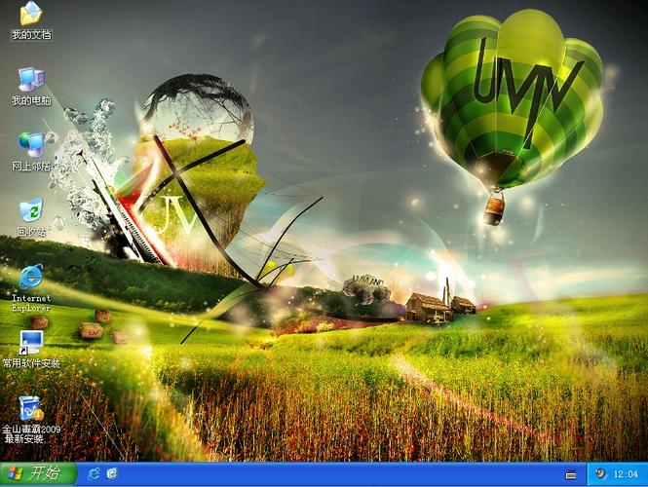Image resolution: width=648 pixels, height=487 pixels.
Task: Click the second quick launch browser icon
Action: 112,473
